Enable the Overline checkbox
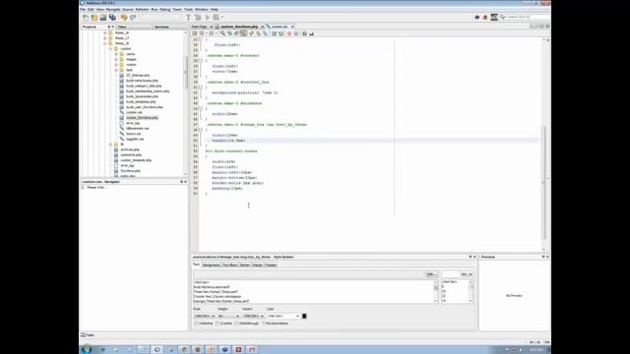This screenshot has width=630, height=354. click(x=217, y=324)
